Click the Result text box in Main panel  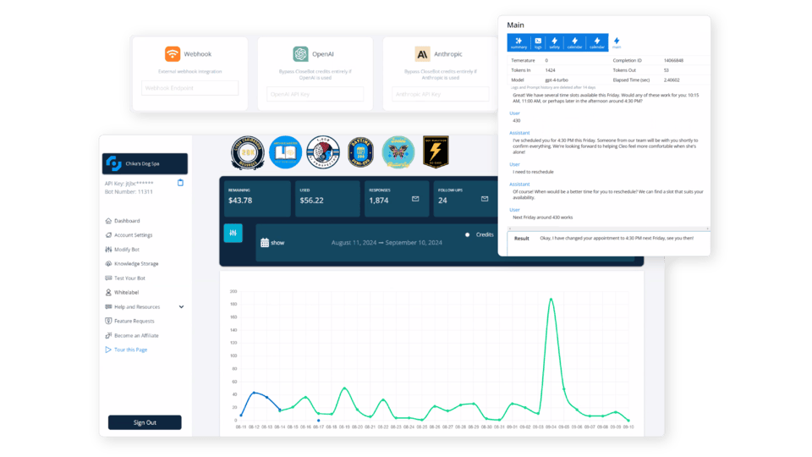(x=608, y=243)
